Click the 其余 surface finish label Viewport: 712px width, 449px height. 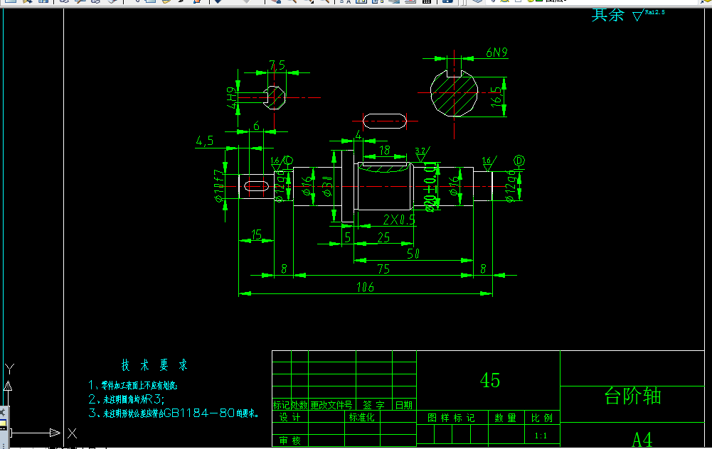coord(608,15)
